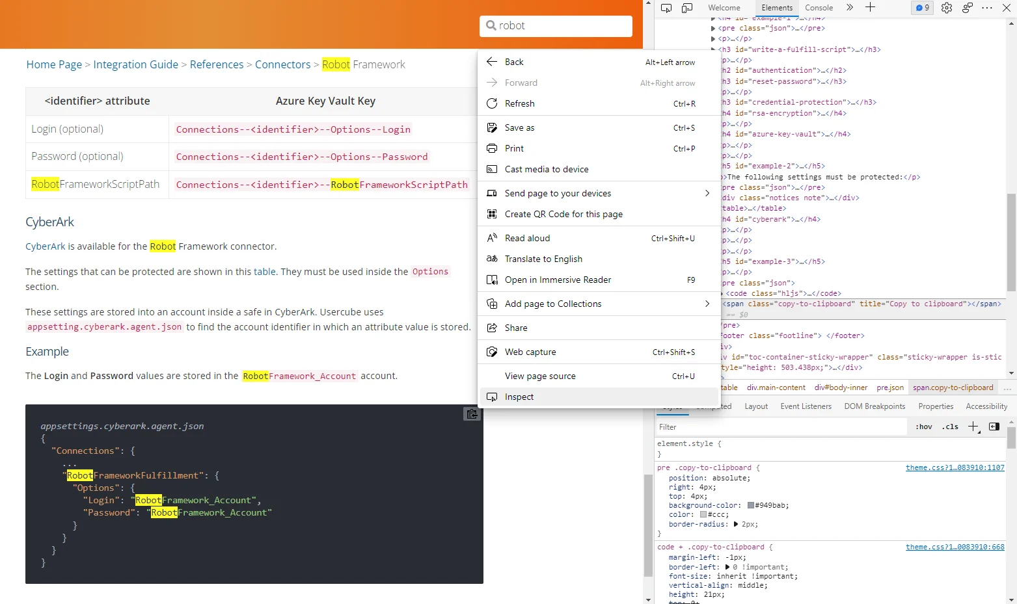The width and height of the screenshot is (1017, 604).
Task: Click the Filter styles input field
Action: coord(781,427)
